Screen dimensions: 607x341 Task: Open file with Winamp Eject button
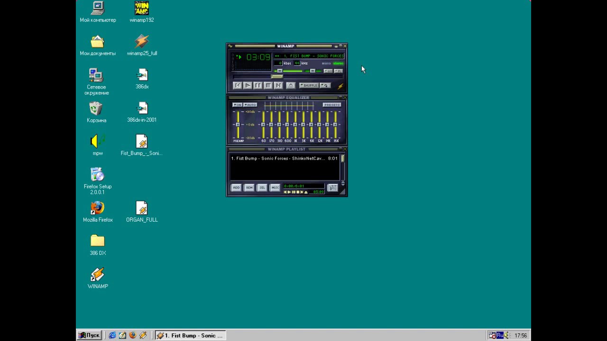point(291,85)
